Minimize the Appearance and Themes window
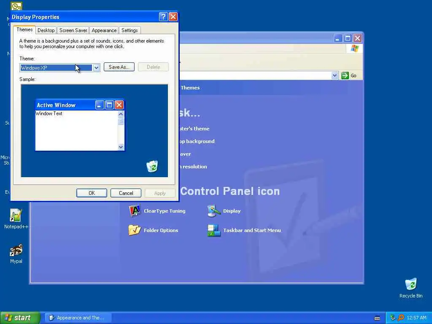The width and height of the screenshot is (432, 324). [338, 38]
